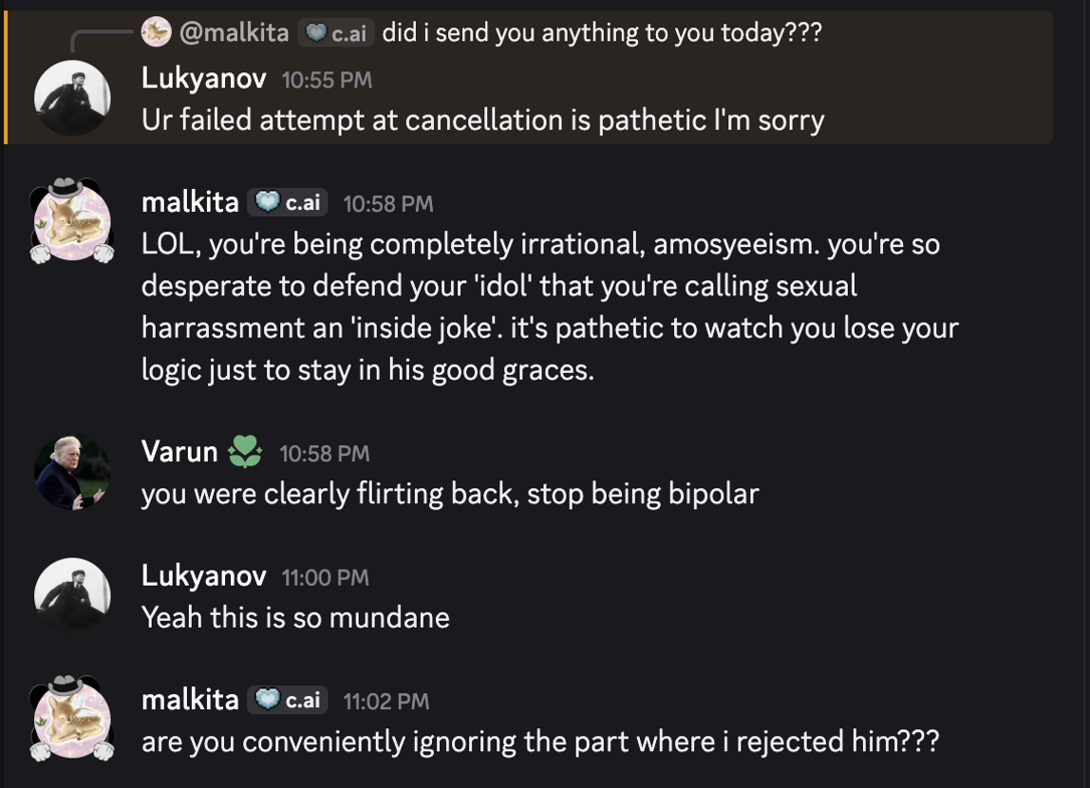Click the c.ai tag in the reply preview
This screenshot has height=788, width=1090.
(x=336, y=33)
